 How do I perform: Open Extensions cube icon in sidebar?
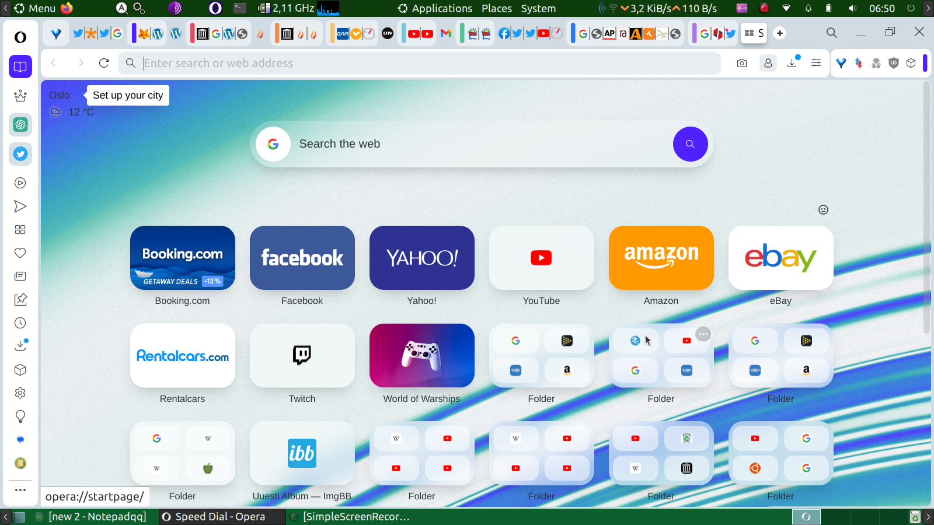20,370
